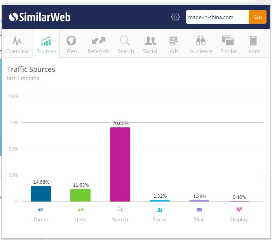Viewport: 272px width, 240px height.
Task: Click the magenta Search traffic bar
Action: tap(120, 164)
